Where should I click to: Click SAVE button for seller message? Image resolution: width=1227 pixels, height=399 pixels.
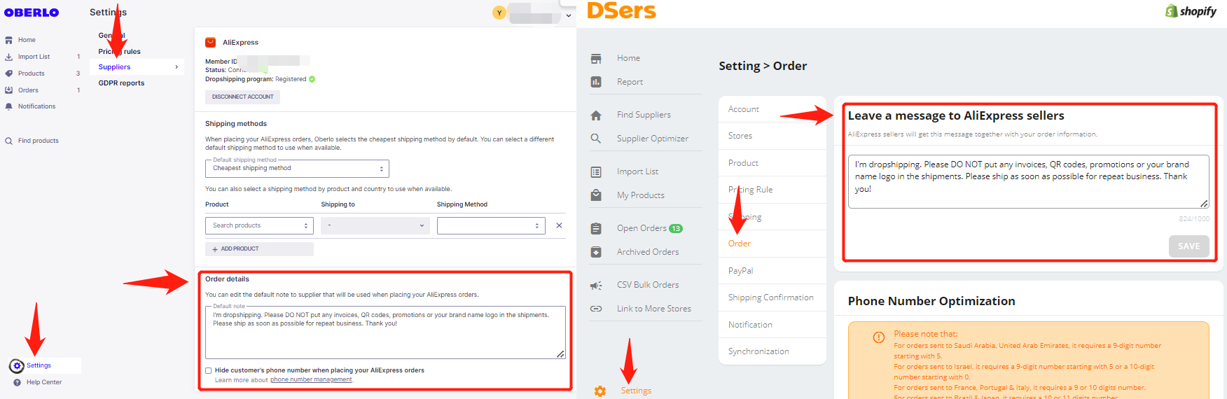click(1188, 246)
